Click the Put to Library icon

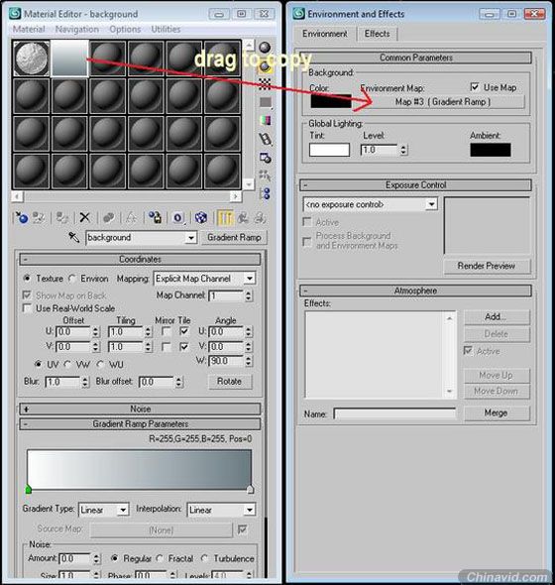pos(155,217)
